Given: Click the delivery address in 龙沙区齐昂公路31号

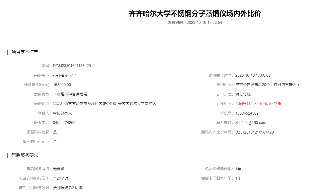Looking at the screenshot, I should point(104,104).
